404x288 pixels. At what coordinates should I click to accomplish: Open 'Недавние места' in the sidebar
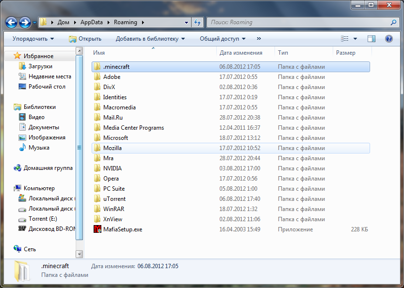[x=50, y=76]
